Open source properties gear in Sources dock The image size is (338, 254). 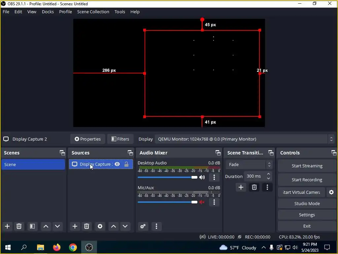point(100,226)
